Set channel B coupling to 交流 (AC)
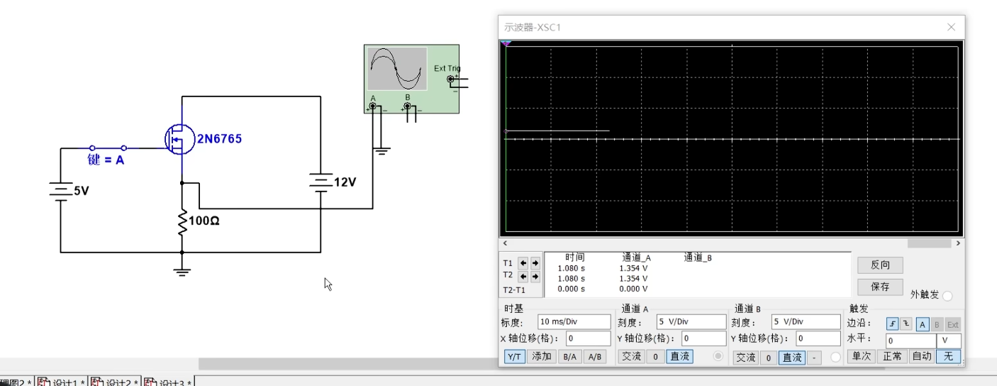Viewport: 997px width, 386px height. (745, 358)
